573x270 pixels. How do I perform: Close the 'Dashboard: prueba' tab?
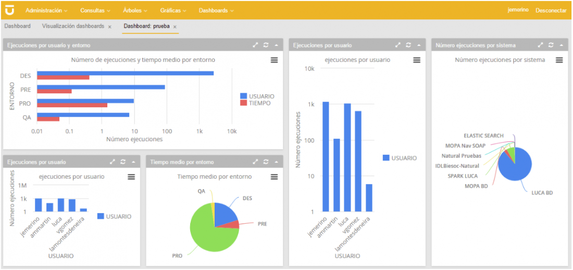click(x=175, y=27)
